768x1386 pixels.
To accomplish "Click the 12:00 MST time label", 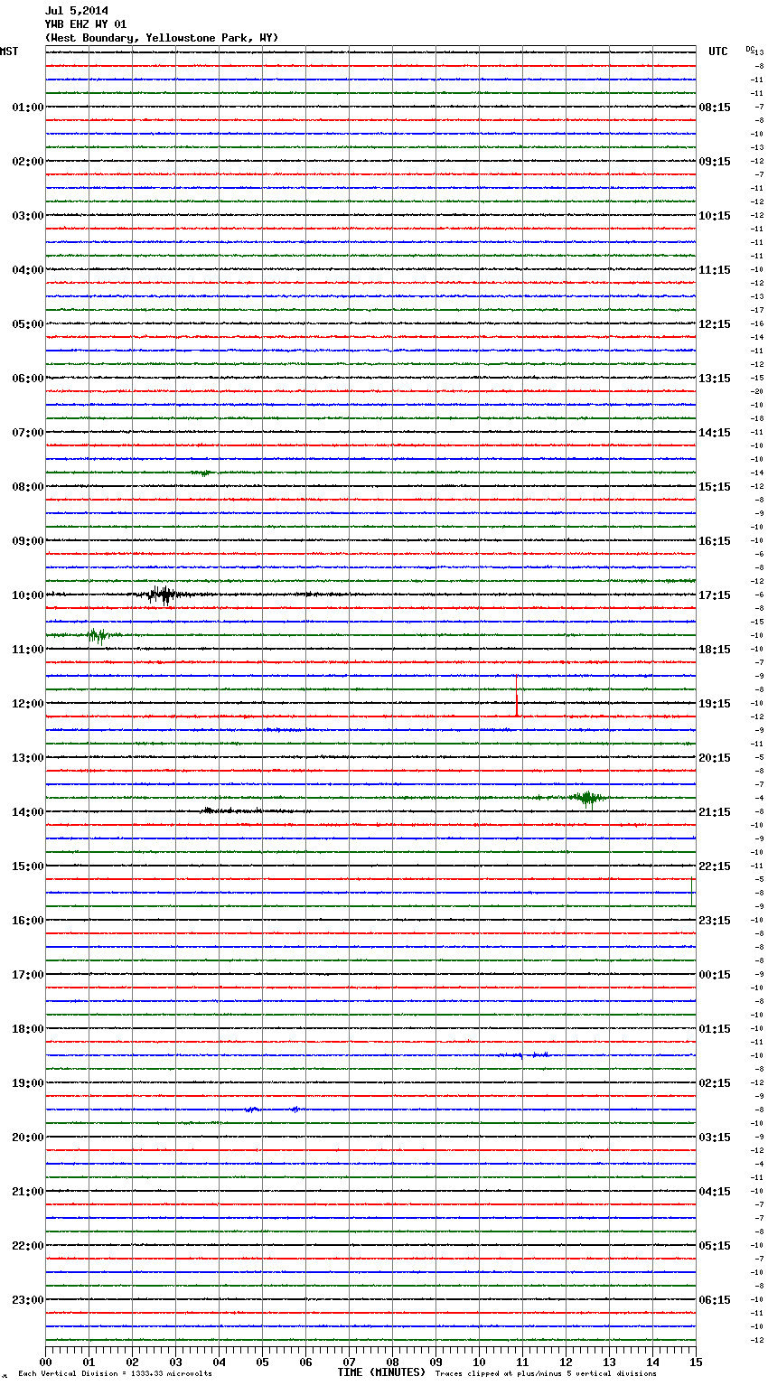I will click(27, 704).
